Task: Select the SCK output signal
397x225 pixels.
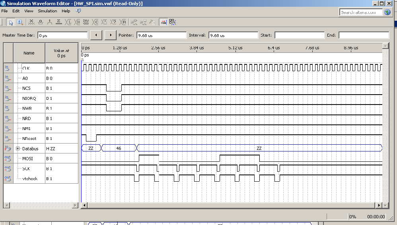Action: point(41,169)
